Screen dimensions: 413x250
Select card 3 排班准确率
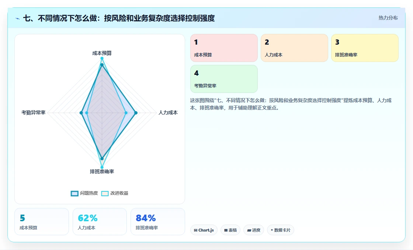pyautogui.click(x=365, y=48)
